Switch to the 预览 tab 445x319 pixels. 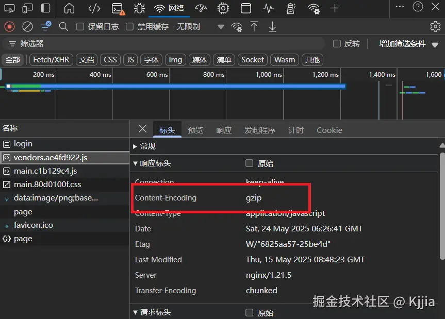point(195,130)
